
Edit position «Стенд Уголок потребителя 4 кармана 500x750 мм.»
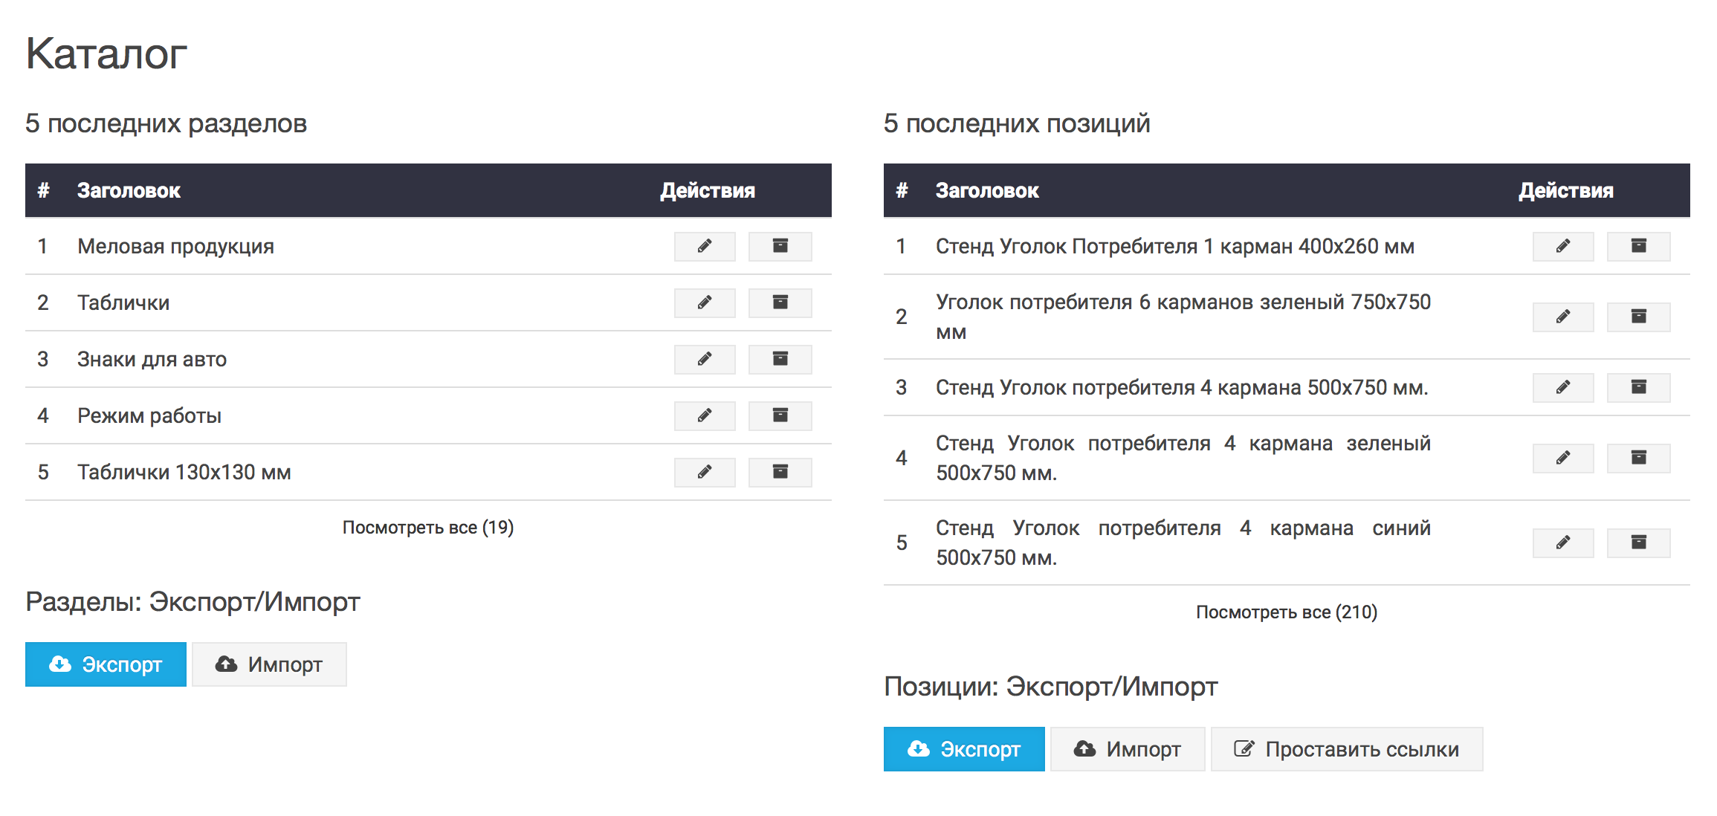[x=1562, y=387]
